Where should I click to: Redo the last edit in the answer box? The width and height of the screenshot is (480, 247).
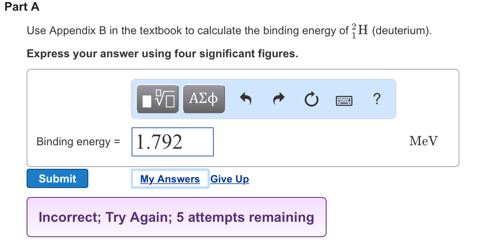pyautogui.click(x=278, y=99)
